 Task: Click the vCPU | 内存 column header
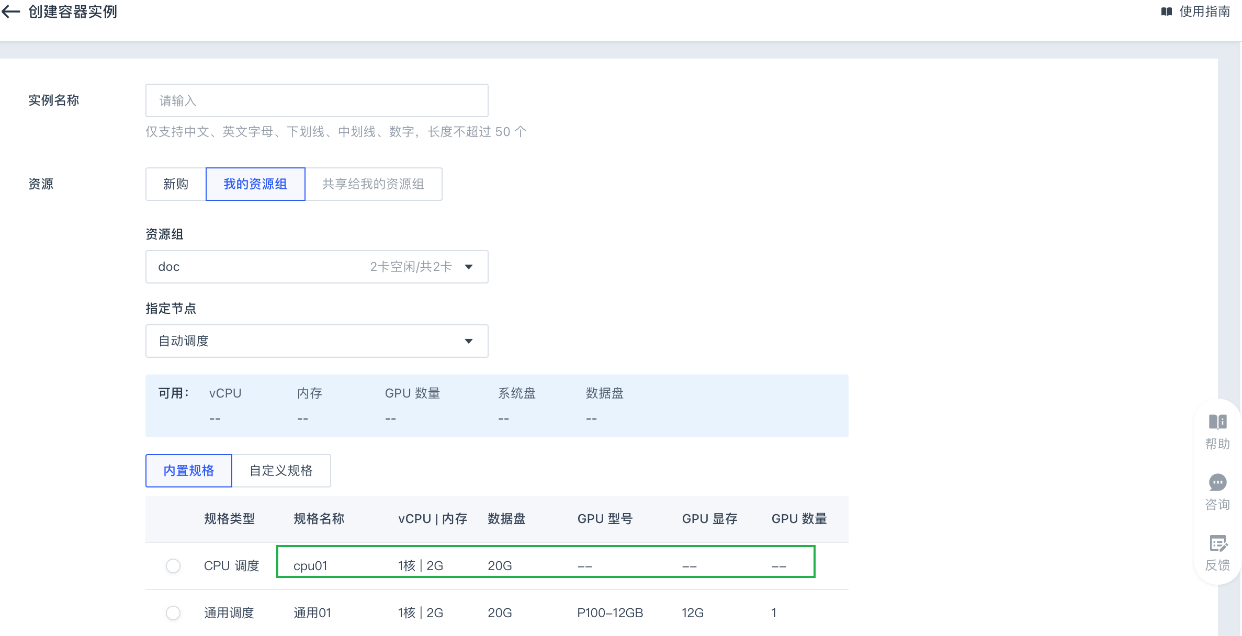coord(433,519)
